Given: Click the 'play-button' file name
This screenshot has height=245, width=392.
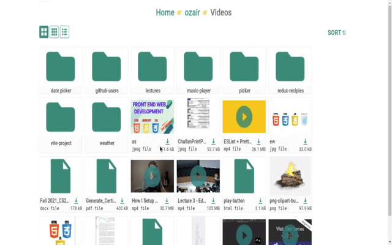Looking at the screenshot, I should pyautogui.click(x=234, y=201).
